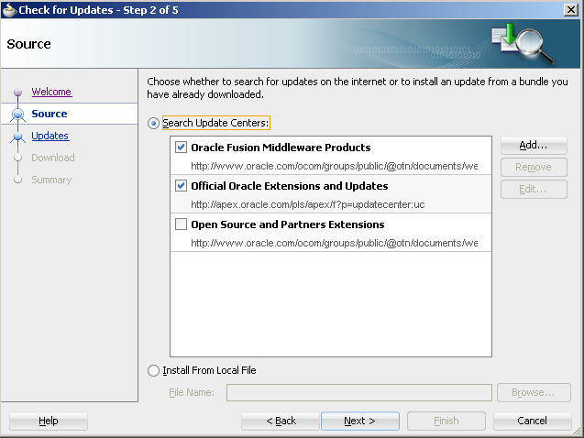Select the Official Oracle Extensions and Updates title

(x=290, y=186)
